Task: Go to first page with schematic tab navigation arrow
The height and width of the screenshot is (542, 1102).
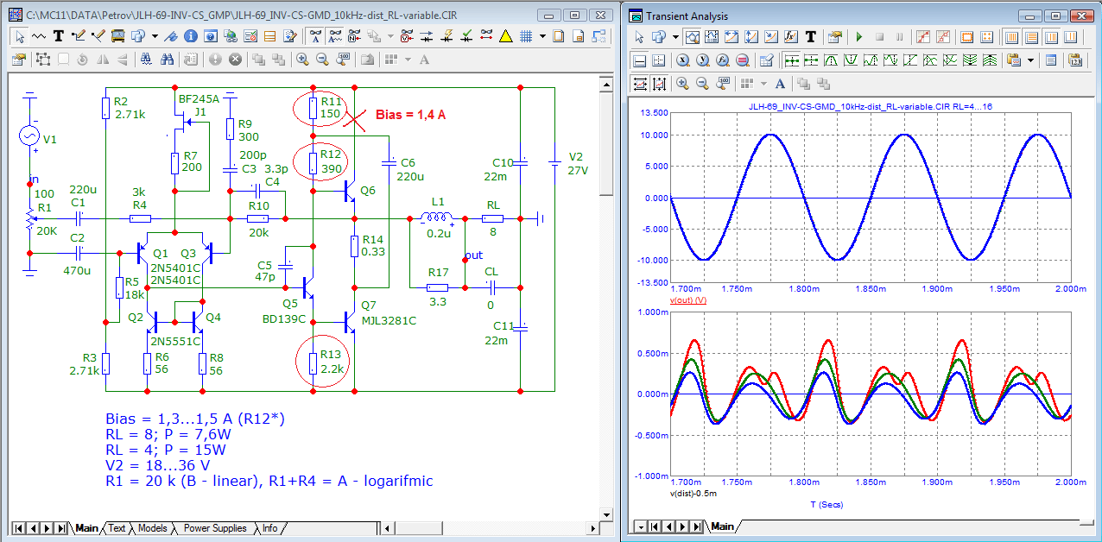Action: tap(18, 528)
